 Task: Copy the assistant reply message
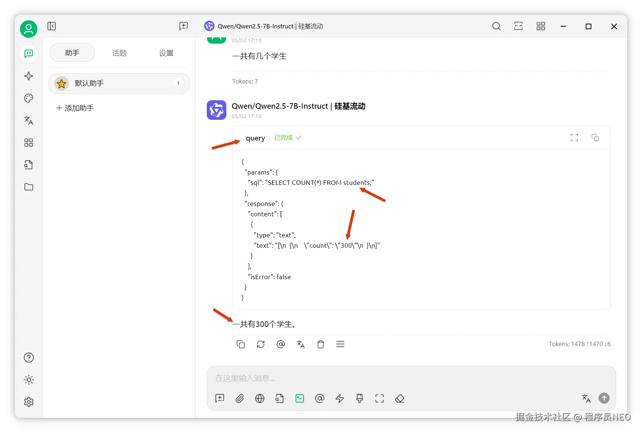coord(241,344)
